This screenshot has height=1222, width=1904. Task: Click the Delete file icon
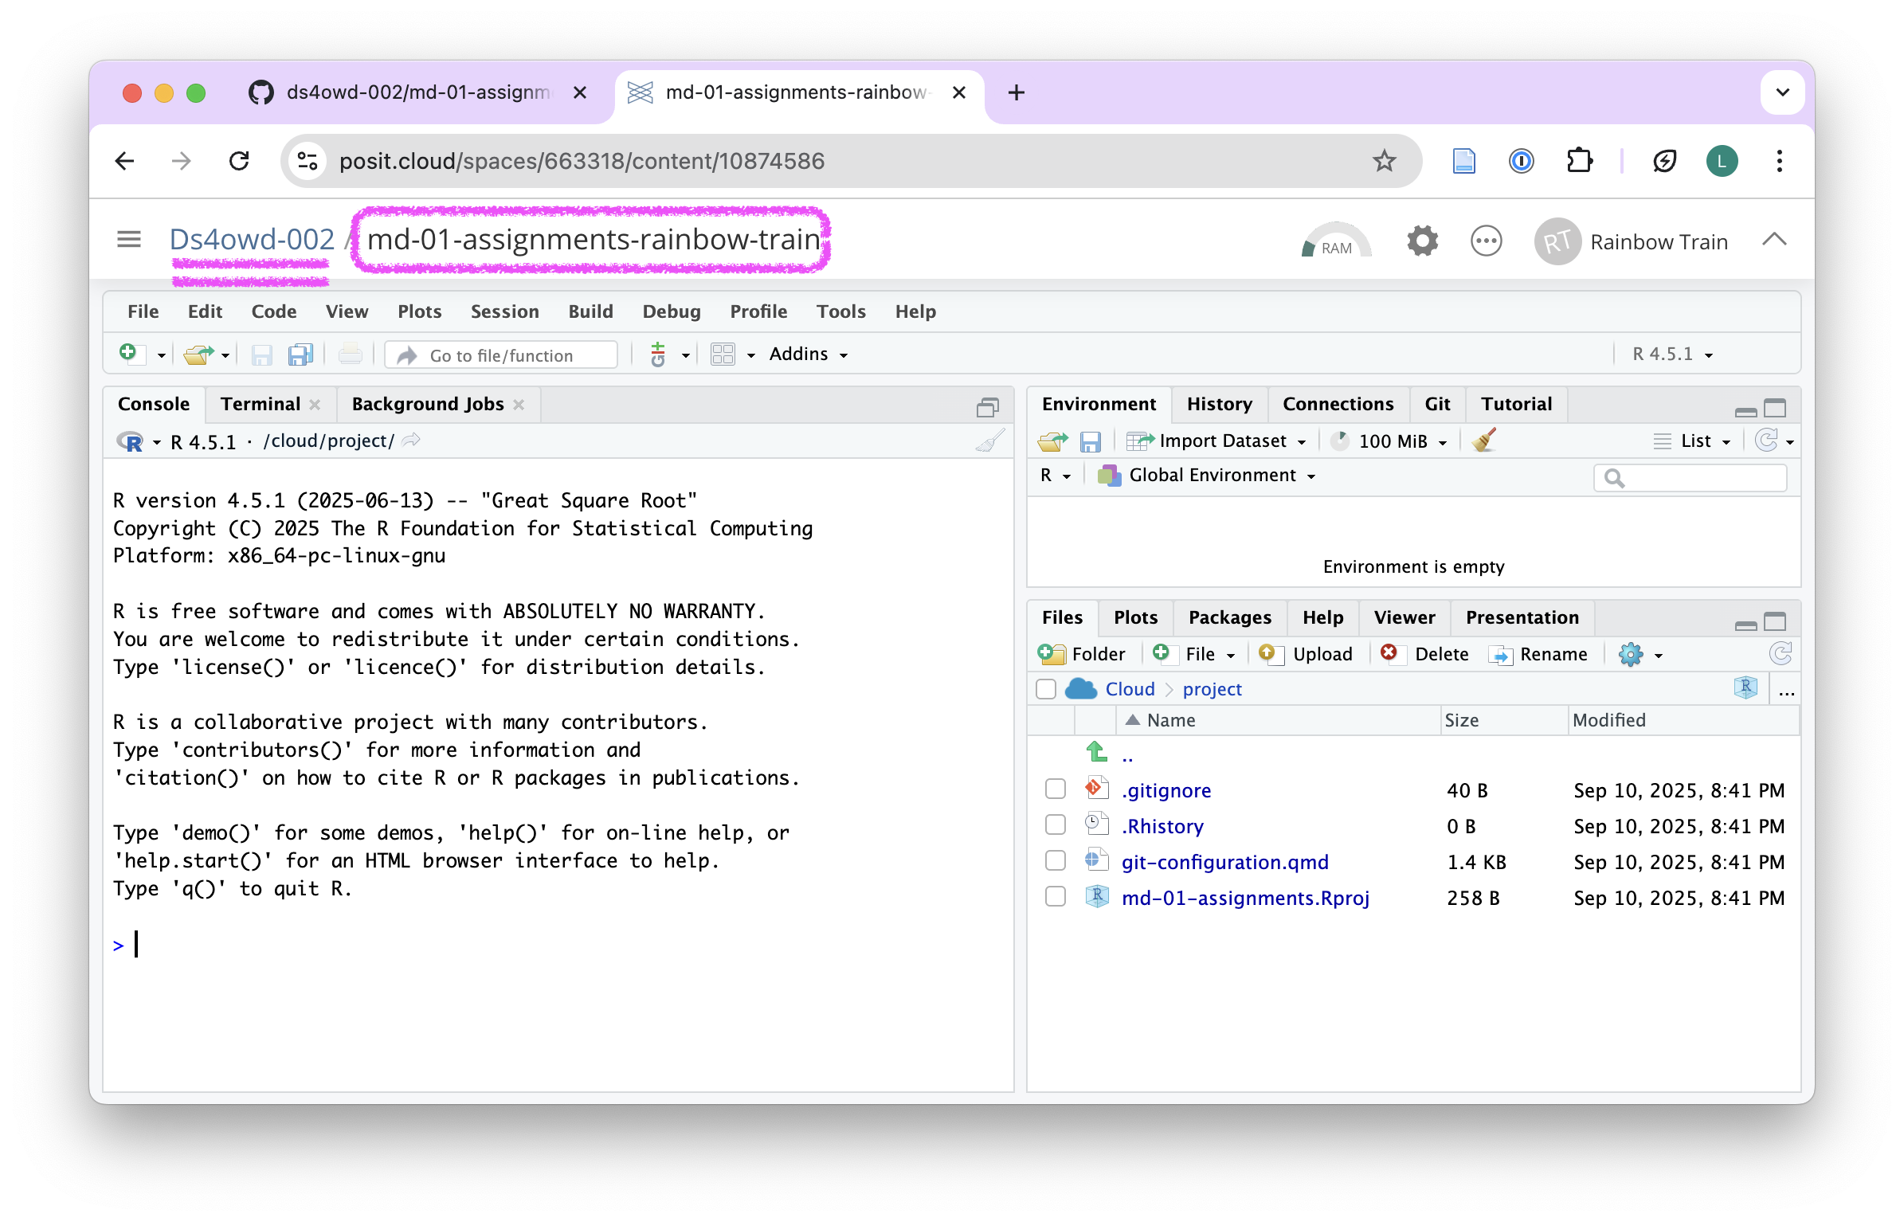click(x=1389, y=654)
